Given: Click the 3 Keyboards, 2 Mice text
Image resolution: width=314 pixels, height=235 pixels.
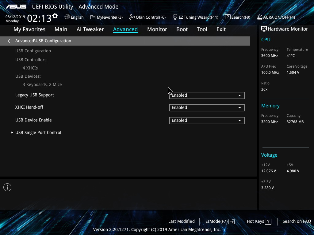Looking at the screenshot, I should 42,84.
